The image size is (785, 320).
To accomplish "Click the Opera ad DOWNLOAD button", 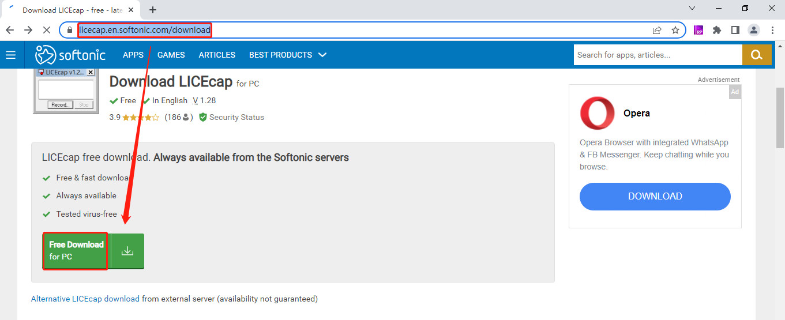I will pyautogui.click(x=655, y=196).
